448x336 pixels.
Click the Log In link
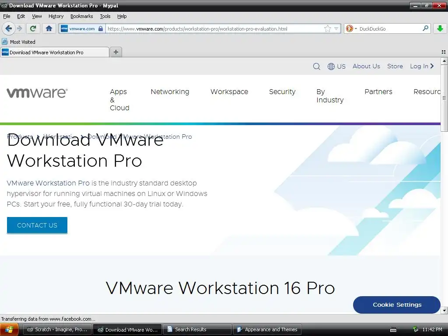point(419,66)
